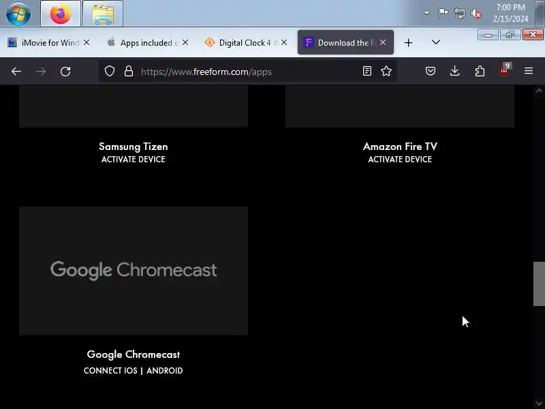This screenshot has width=545, height=409.
Task: Open tracking protection shield icon
Action: [110, 72]
